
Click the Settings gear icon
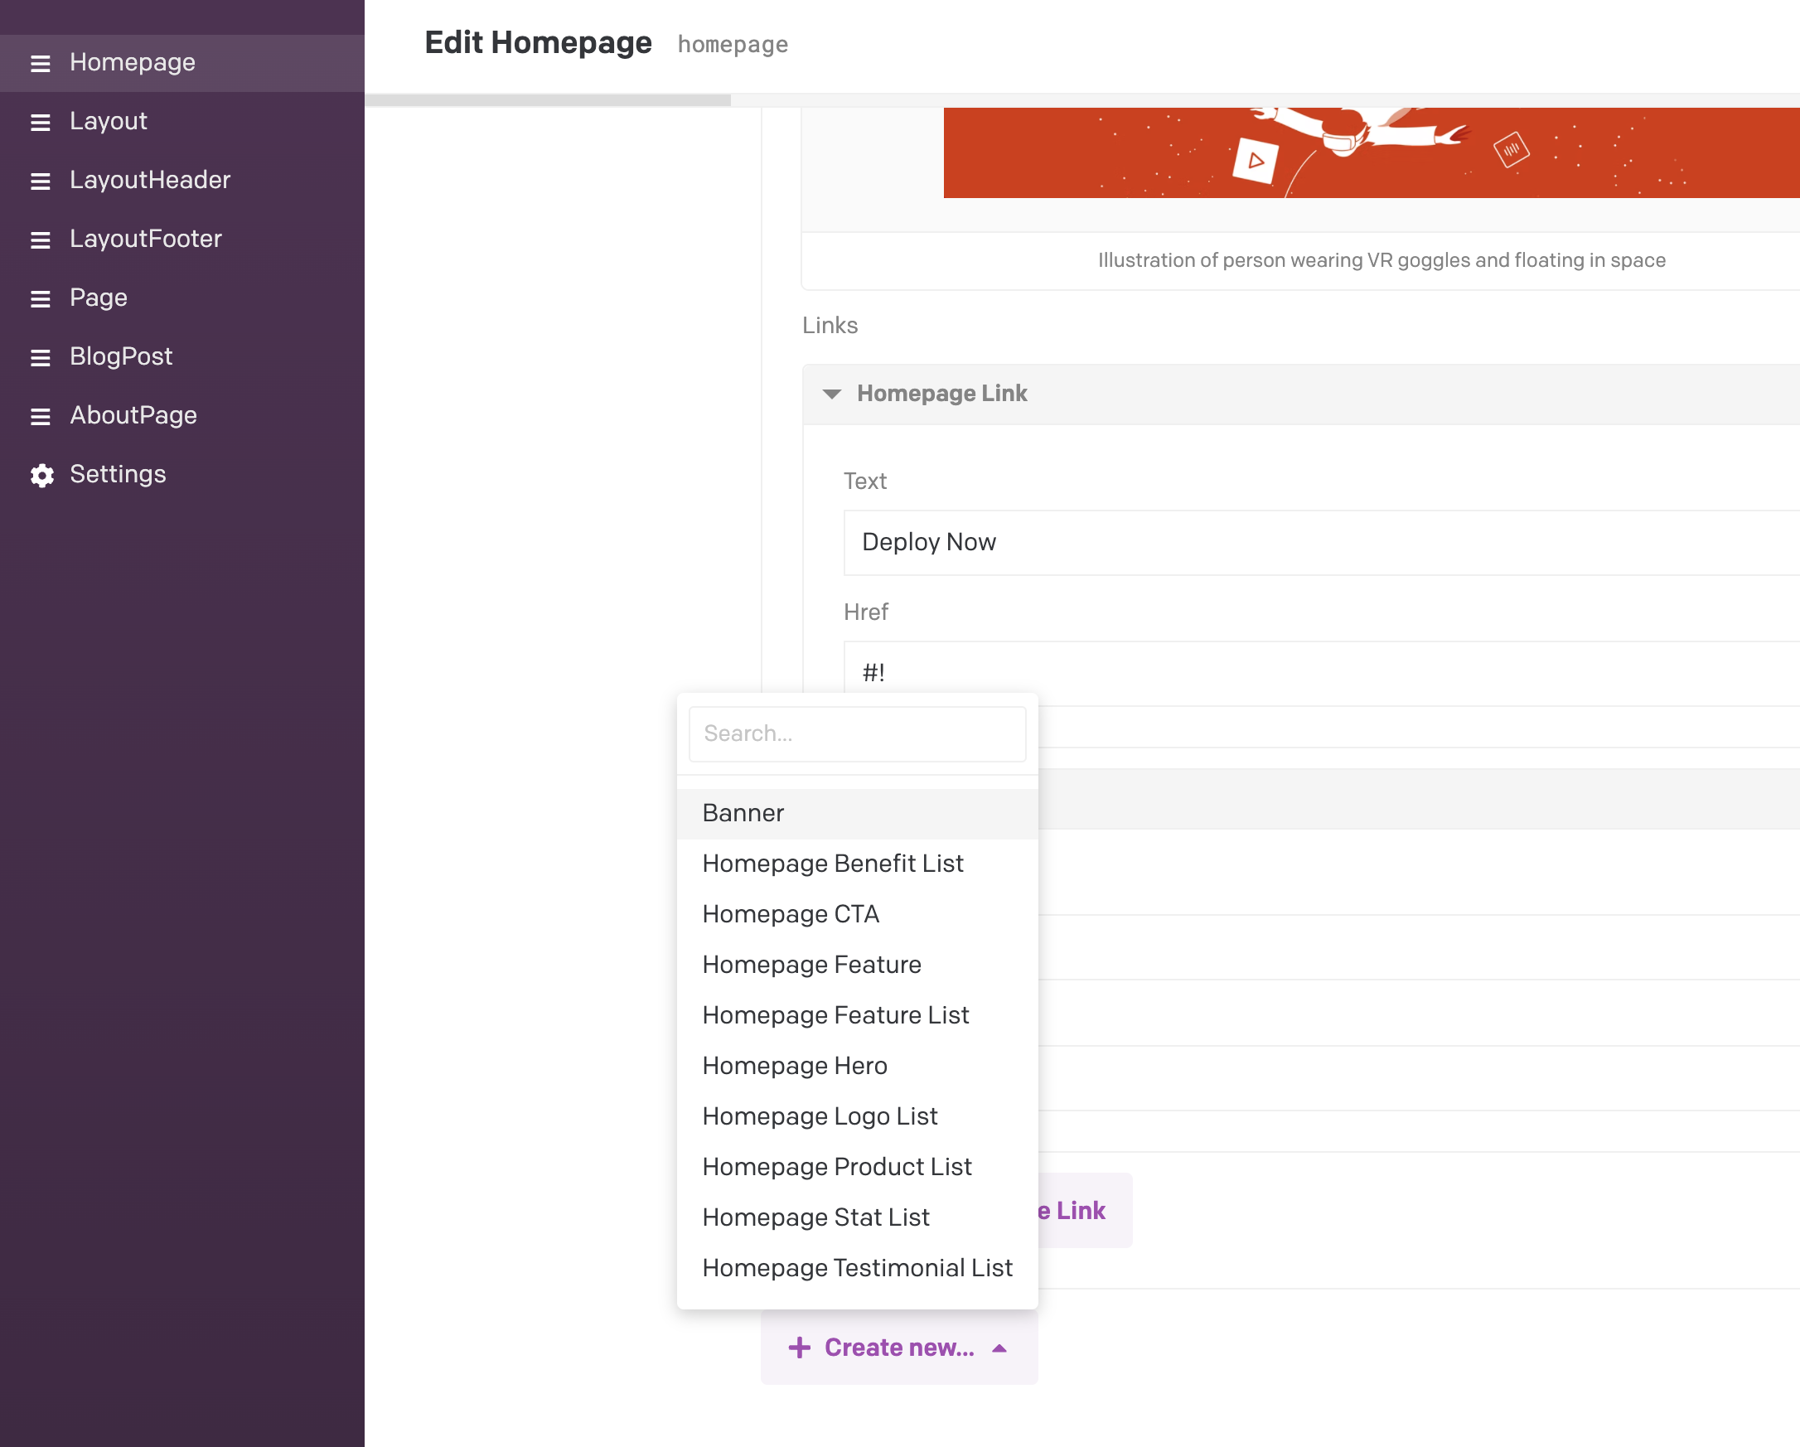[41, 475]
